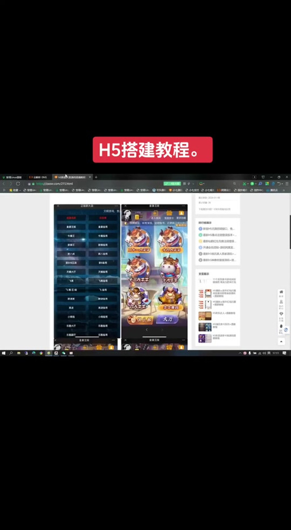Select the 天赐大厅 entry in the left list

(x=71, y=272)
